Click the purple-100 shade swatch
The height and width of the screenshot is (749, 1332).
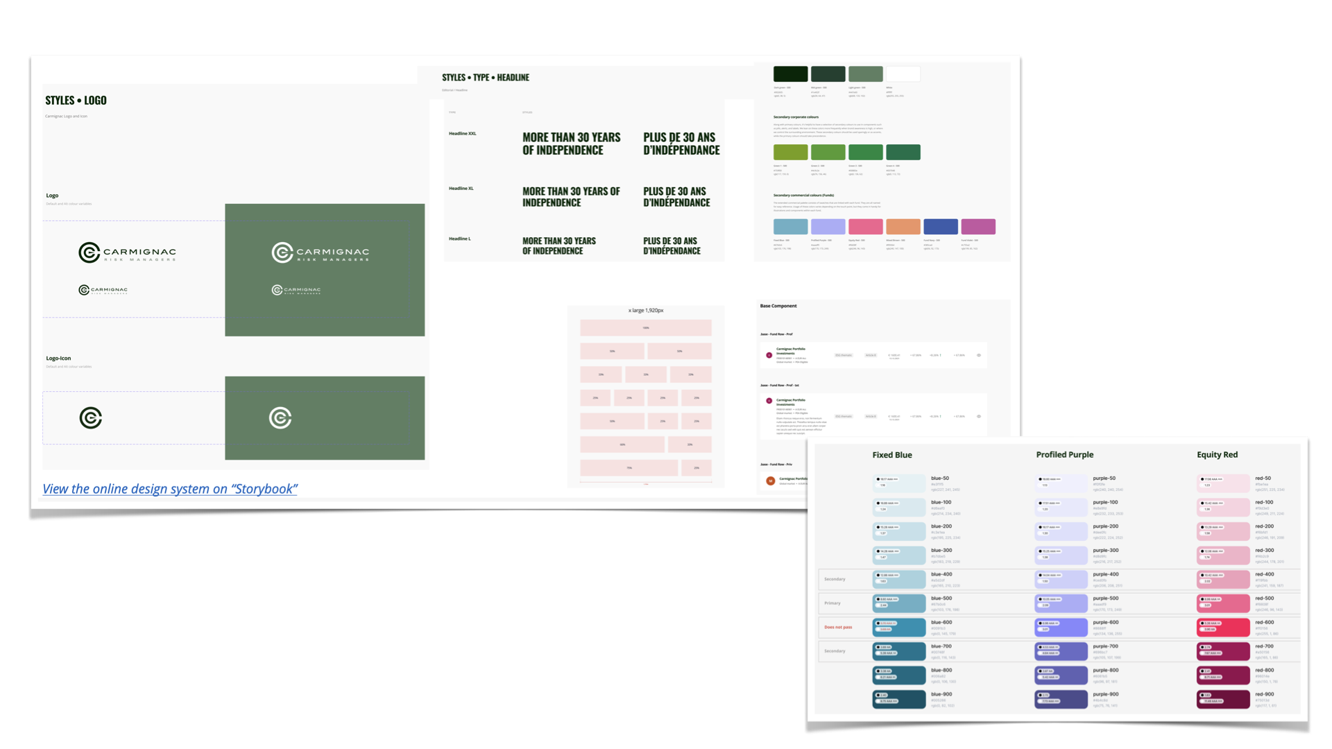[x=1061, y=507]
